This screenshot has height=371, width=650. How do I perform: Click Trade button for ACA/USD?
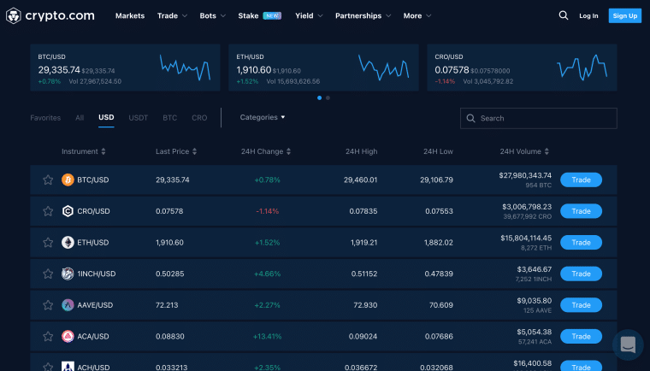[x=581, y=336]
